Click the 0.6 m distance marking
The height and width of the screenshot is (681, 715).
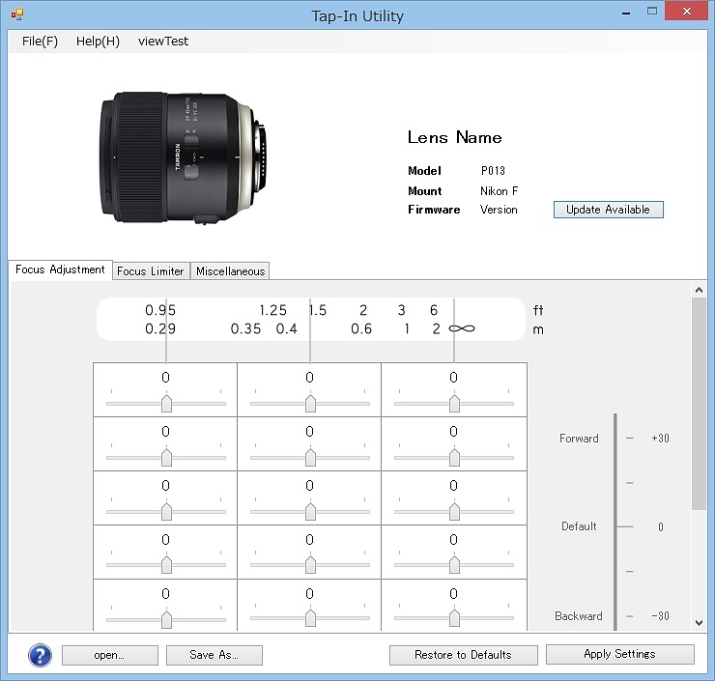point(361,328)
